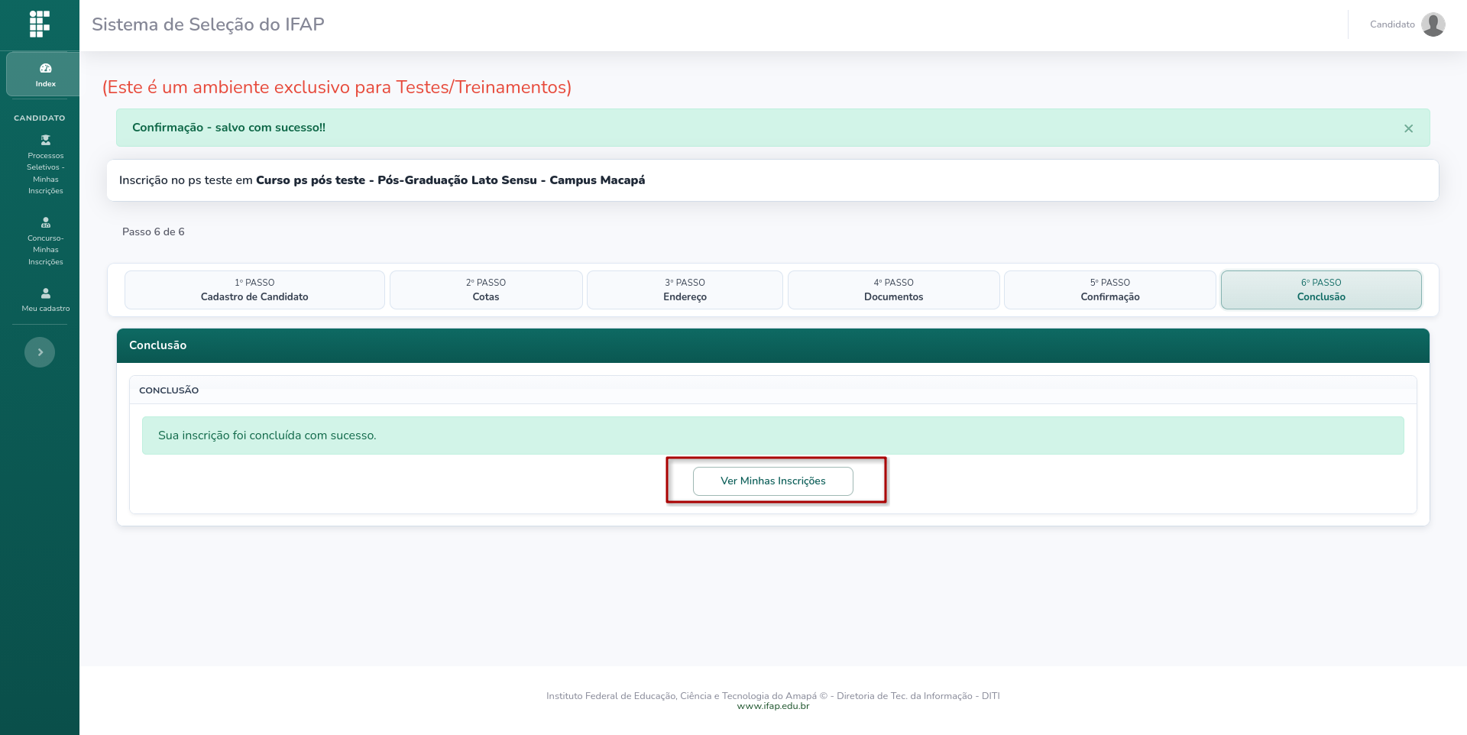Click the Instituto Federal footer copyright text

(773, 696)
